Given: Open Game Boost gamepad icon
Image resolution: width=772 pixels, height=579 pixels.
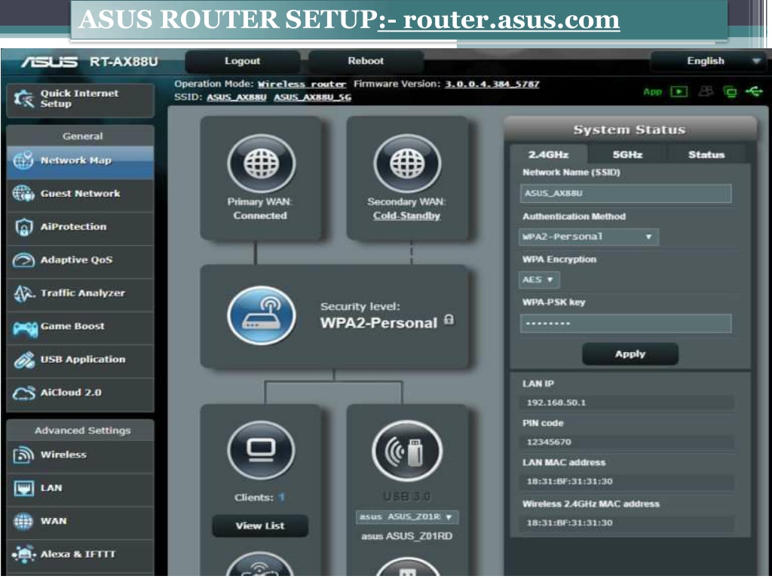Looking at the screenshot, I should [25, 327].
